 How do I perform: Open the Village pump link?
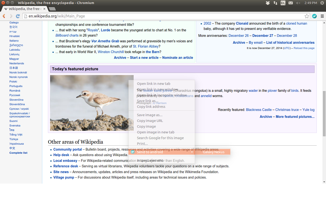pyautogui.click(x=64, y=177)
